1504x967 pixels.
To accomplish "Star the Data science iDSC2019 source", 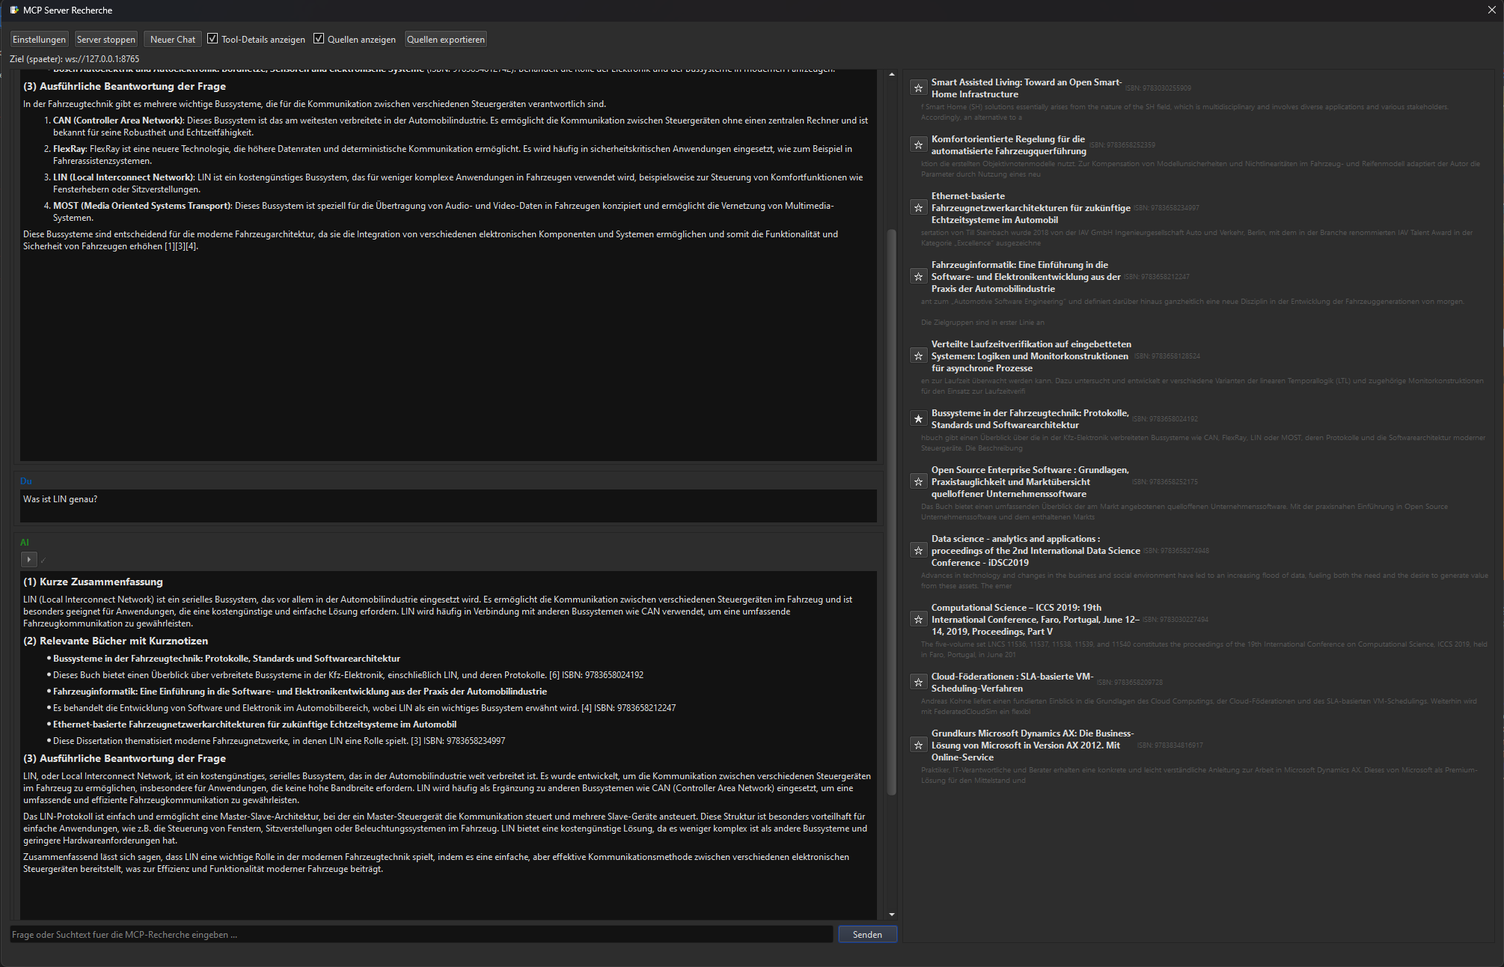I will pos(918,551).
